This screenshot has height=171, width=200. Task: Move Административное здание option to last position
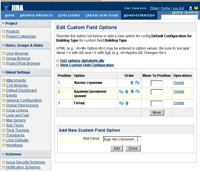point(138,92)
